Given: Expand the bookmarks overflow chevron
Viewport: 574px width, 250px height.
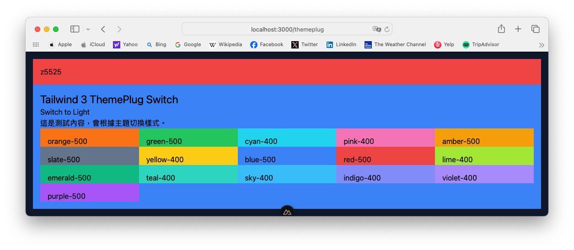Looking at the screenshot, I should [x=542, y=45].
